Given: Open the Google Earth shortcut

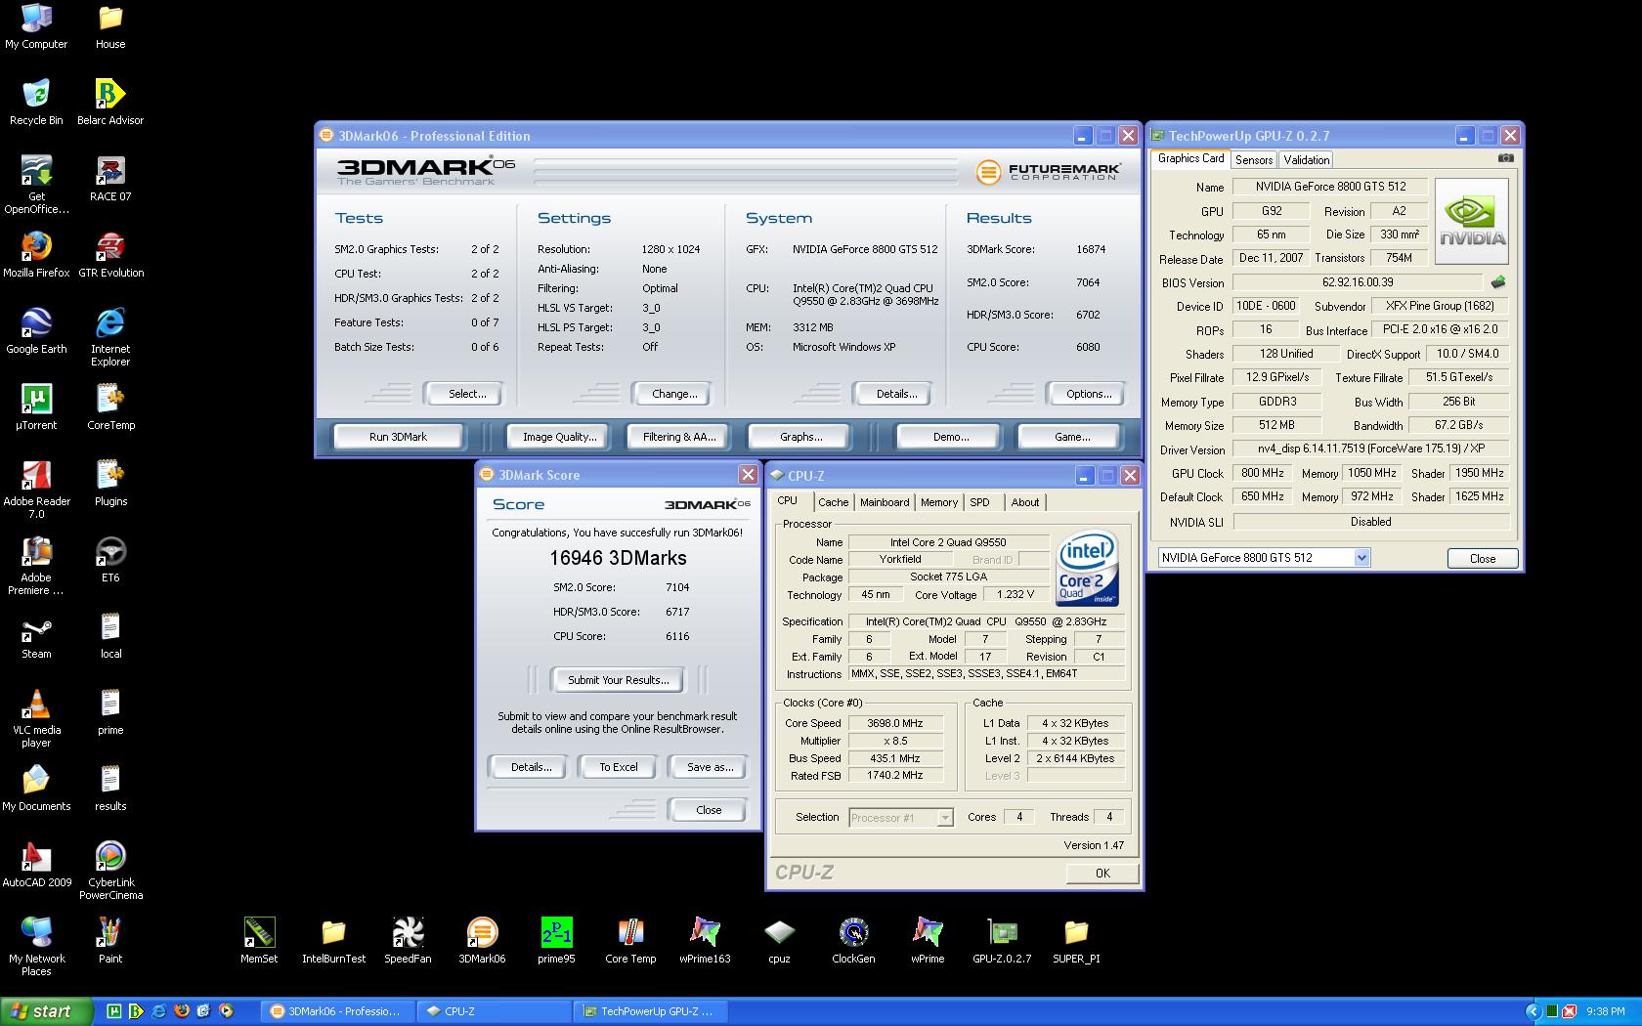Looking at the screenshot, I should pos(36,330).
